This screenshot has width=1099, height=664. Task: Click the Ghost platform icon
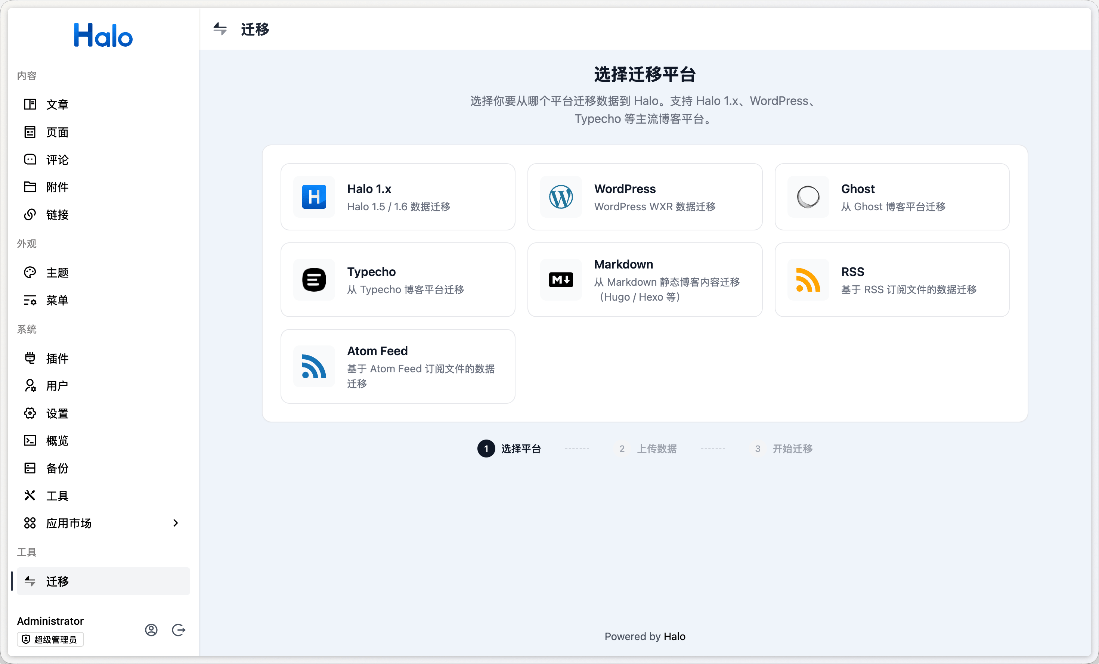(x=808, y=197)
